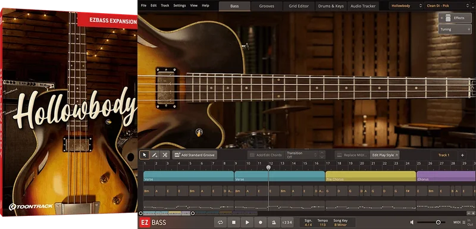Screen dimensions: 476x229
Task: Open the Hollowbody library dropdown
Action: pos(406,6)
